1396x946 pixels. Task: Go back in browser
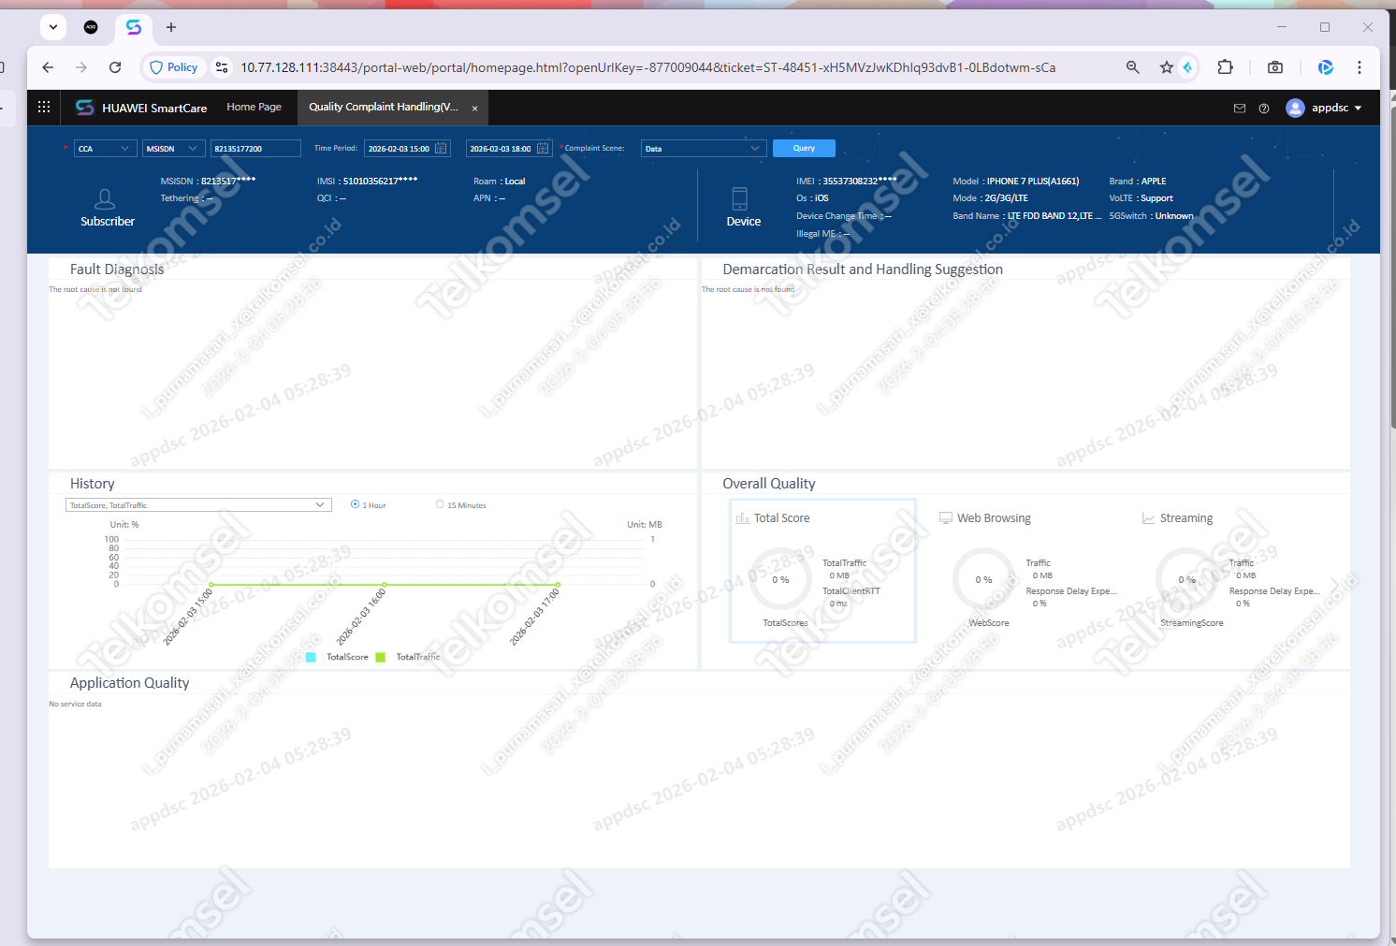tap(48, 67)
